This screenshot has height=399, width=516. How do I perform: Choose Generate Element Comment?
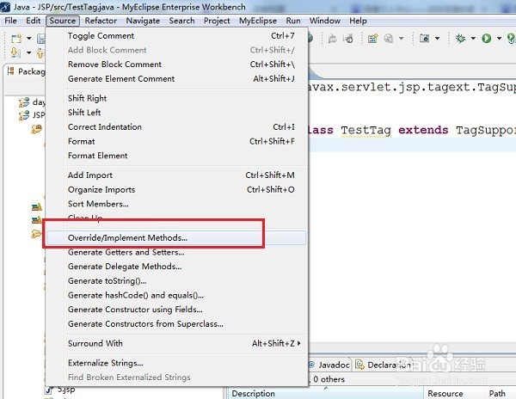coord(176,78)
